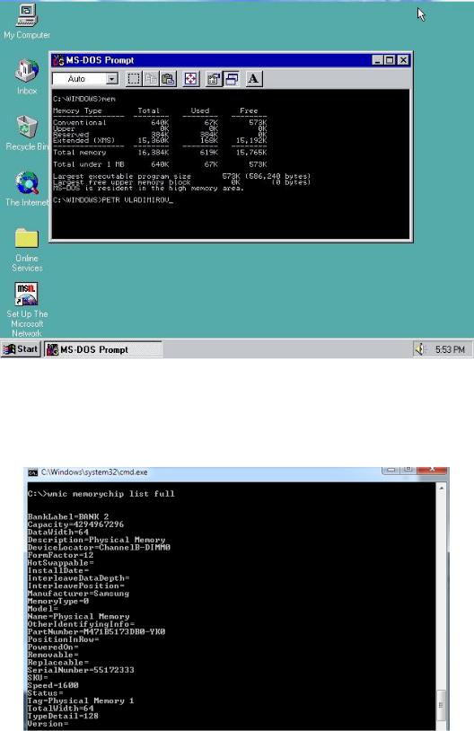Click the C:\Windows\system32\cmd.exe title
This screenshot has width=474, height=731.
(x=94, y=472)
